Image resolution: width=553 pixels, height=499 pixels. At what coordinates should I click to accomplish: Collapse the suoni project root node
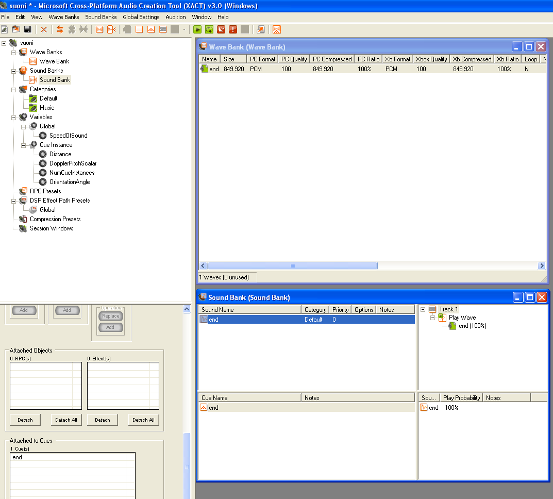(x=4, y=43)
